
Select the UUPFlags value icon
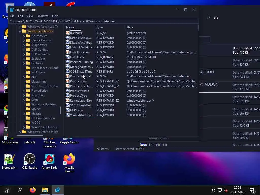67,110
